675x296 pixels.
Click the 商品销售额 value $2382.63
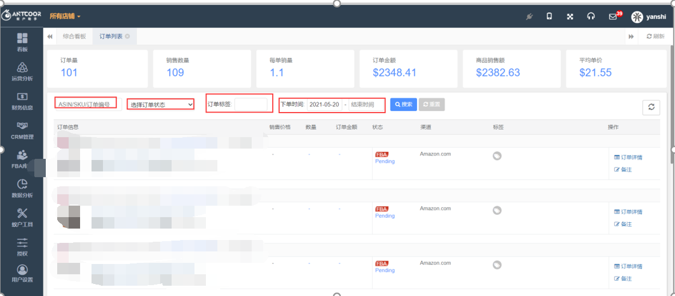(498, 73)
